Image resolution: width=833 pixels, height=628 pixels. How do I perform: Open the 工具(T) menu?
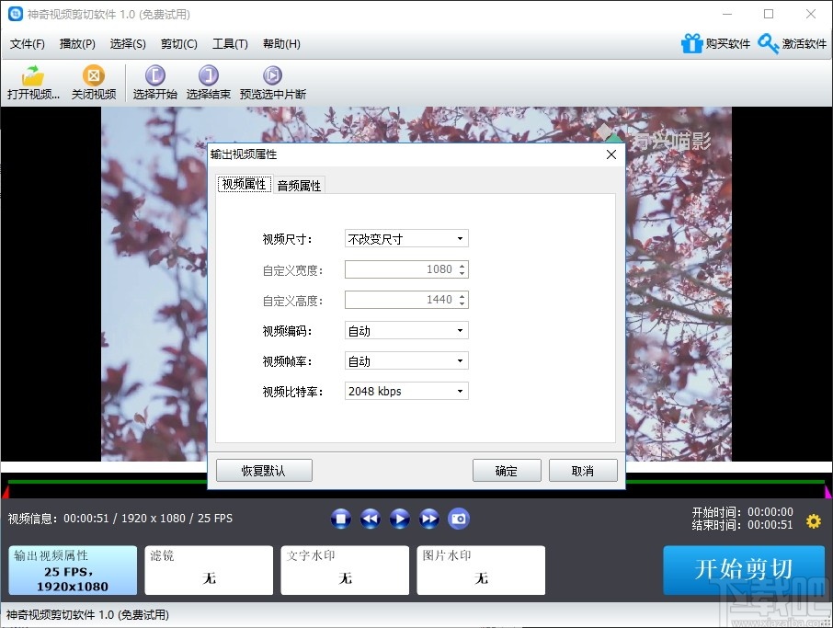pos(230,43)
